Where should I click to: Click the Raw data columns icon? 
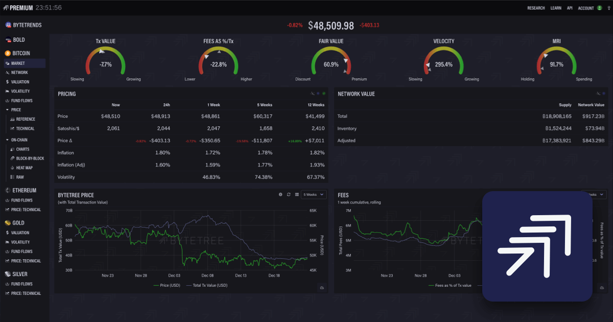point(12,177)
